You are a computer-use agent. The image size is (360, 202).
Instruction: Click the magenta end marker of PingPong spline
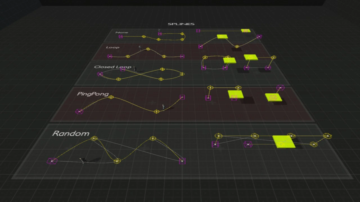point(182,97)
